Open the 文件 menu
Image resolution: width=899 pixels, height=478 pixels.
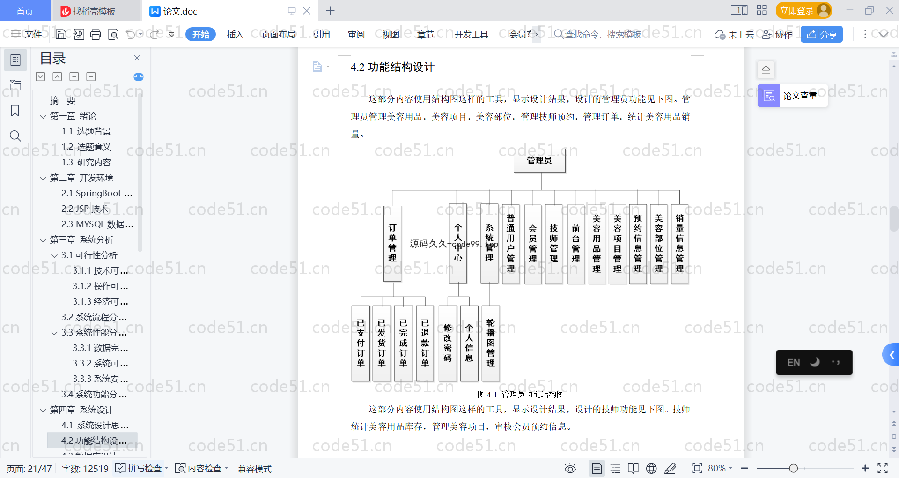[27, 34]
